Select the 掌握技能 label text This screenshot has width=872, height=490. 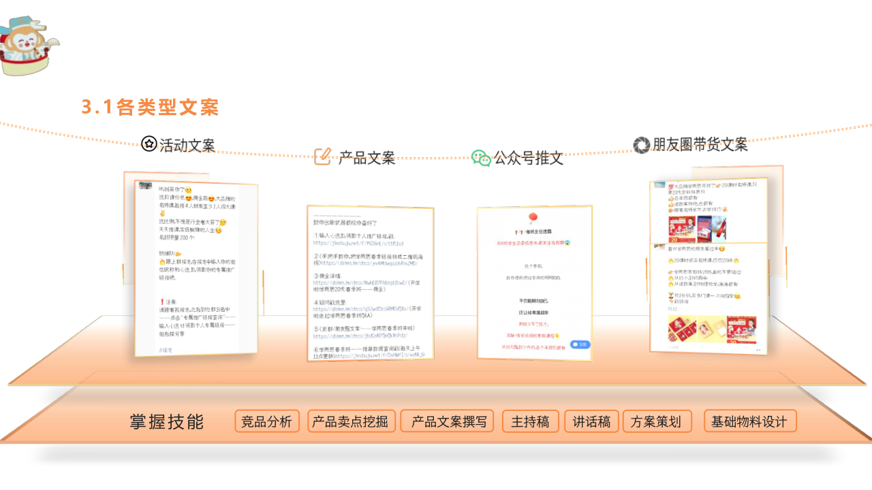167,422
